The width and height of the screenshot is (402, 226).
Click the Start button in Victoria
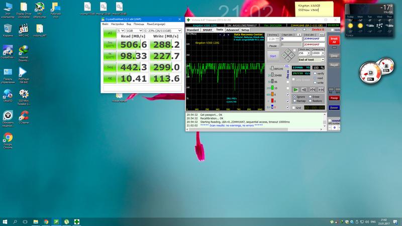pyautogui.click(x=273, y=56)
